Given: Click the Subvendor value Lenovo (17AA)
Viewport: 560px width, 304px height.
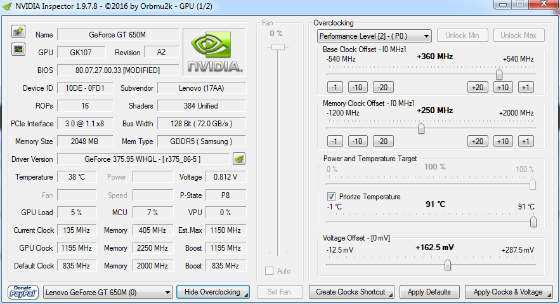Looking at the screenshot, I should click(x=202, y=88).
